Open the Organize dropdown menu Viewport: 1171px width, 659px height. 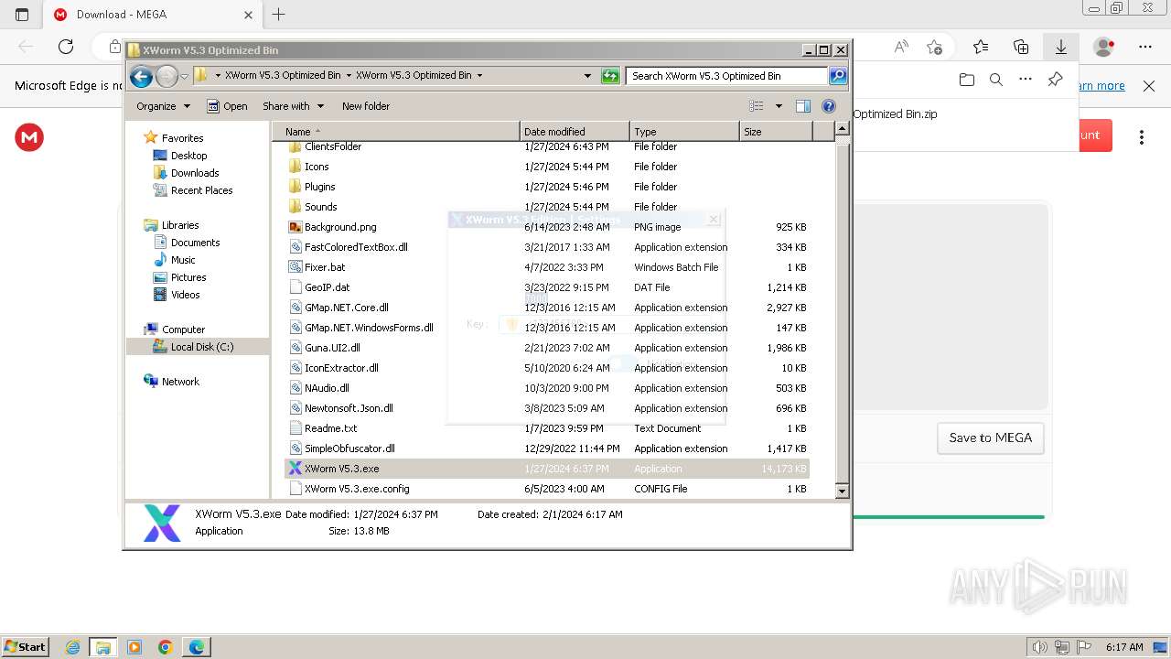(163, 106)
